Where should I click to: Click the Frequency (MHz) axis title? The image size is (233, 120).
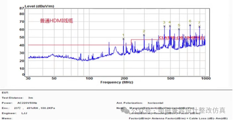116,82
